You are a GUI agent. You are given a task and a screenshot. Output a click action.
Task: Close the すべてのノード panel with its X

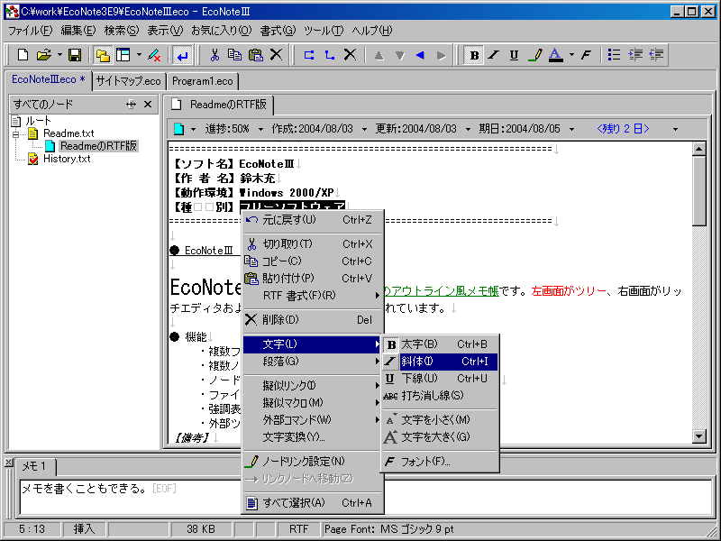coord(148,105)
